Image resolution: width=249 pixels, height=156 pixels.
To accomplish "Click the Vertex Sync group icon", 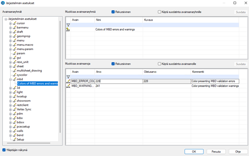I will pos(15,109).
